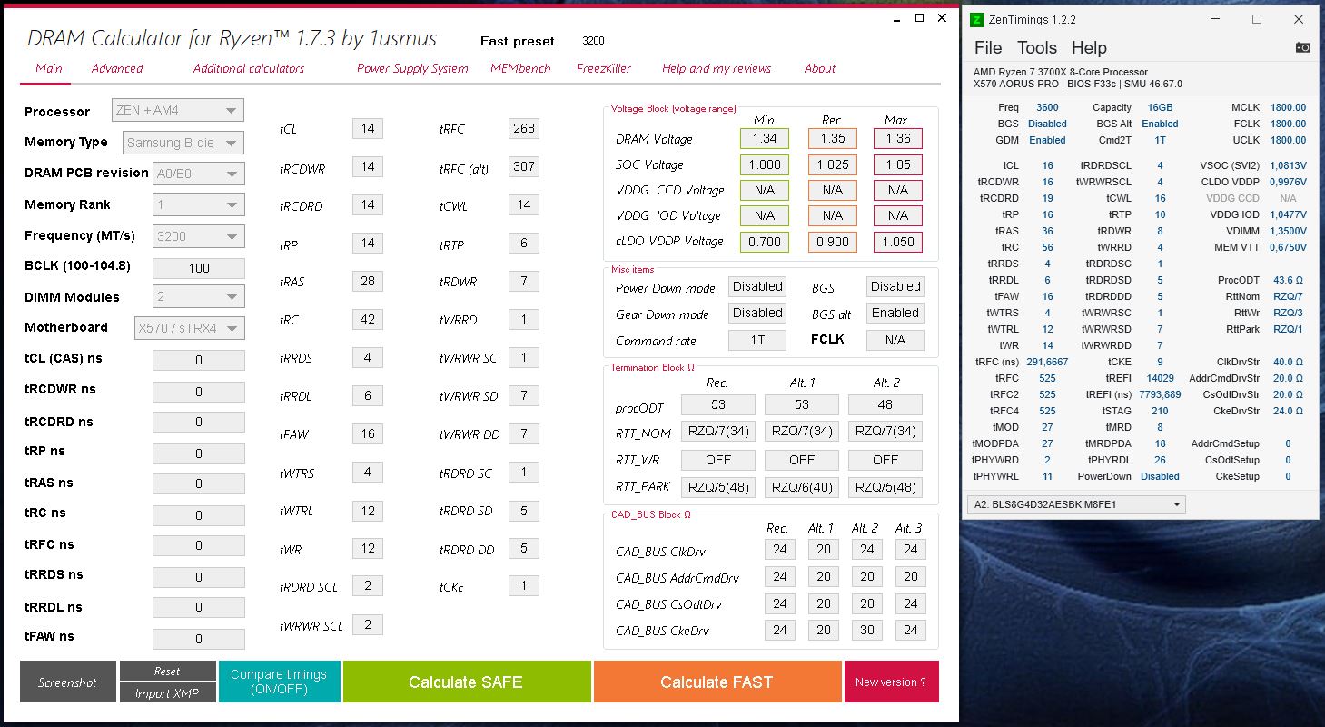Select the tRFC value 268 box
Image resolution: width=1325 pixels, height=727 pixels.
pyautogui.click(x=524, y=128)
